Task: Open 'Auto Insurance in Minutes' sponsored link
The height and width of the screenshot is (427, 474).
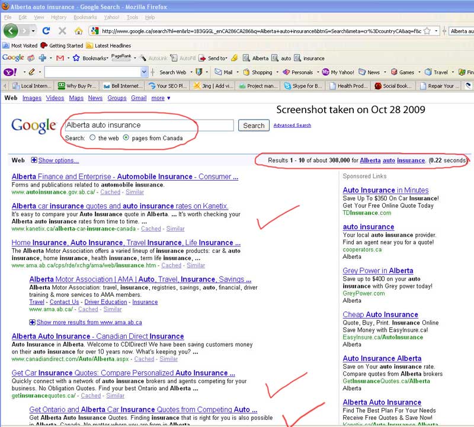Action: (x=386, y=190)
